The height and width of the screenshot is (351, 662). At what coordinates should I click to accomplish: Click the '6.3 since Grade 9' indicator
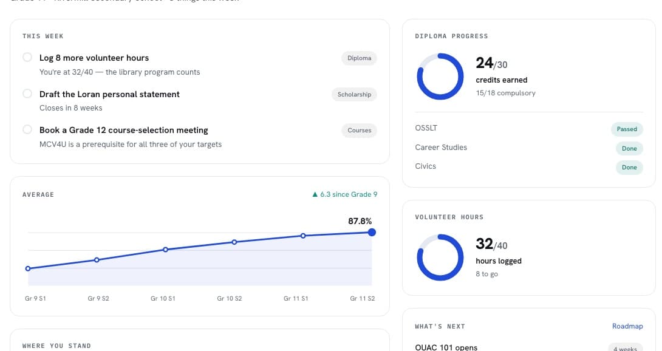(344, 194)
